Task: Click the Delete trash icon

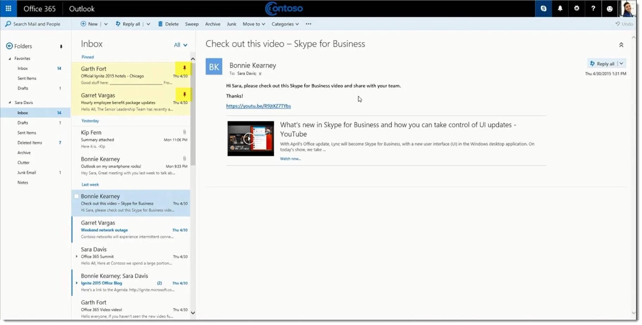Action: [x=160, y=24]
